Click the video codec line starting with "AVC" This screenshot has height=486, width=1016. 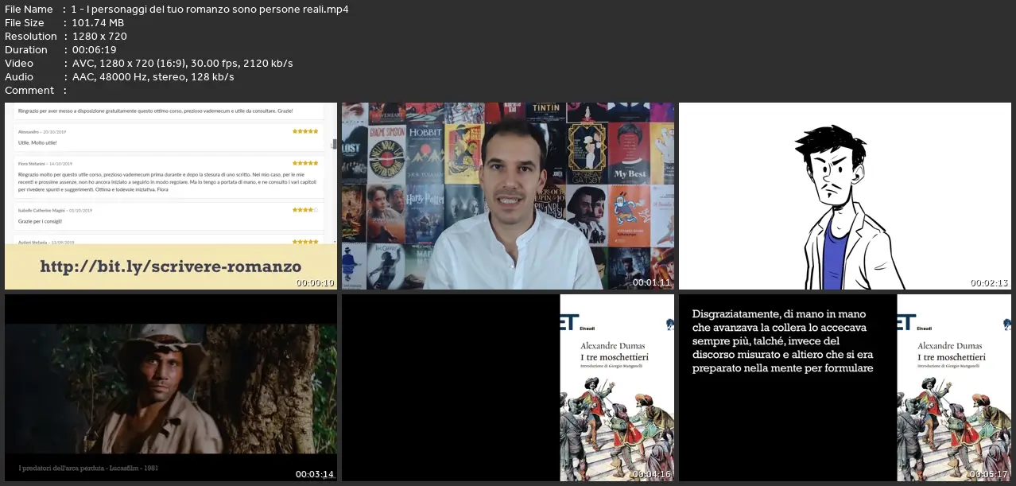182,63
